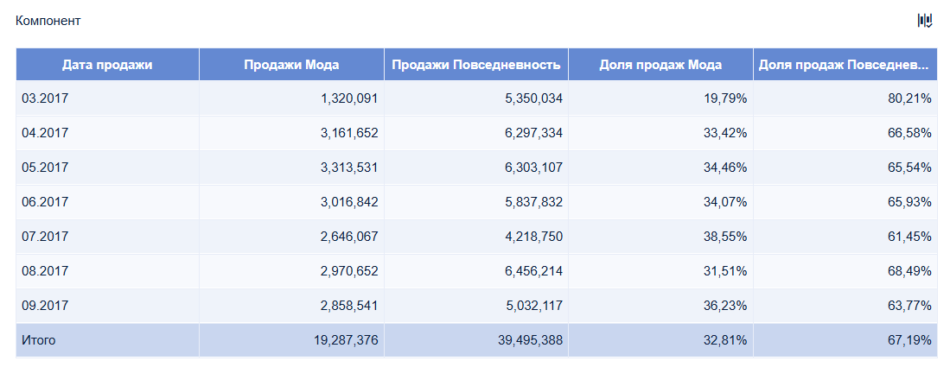The width and height of the screenshot is (950, 367).
Task: Click the column settings icon top right
Action: point(925,21)
